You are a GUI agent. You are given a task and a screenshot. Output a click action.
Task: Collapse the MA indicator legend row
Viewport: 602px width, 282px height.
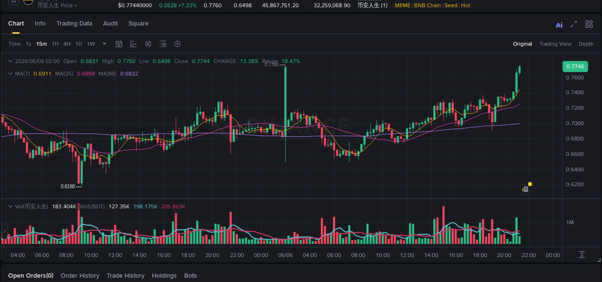click(11, 74)
